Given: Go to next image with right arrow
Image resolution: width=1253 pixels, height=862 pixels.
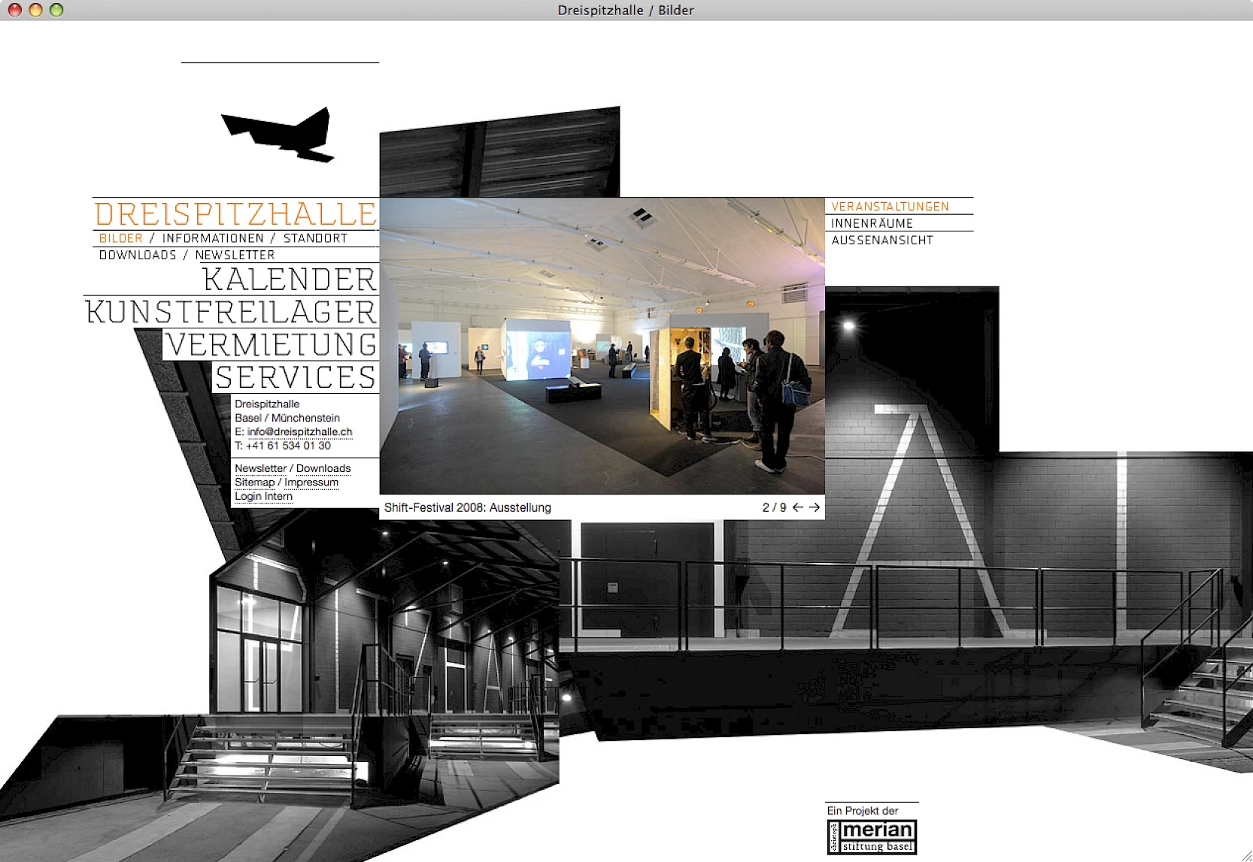Looking at the screenshot, I should pyautogui.click(x=815, y=507).
